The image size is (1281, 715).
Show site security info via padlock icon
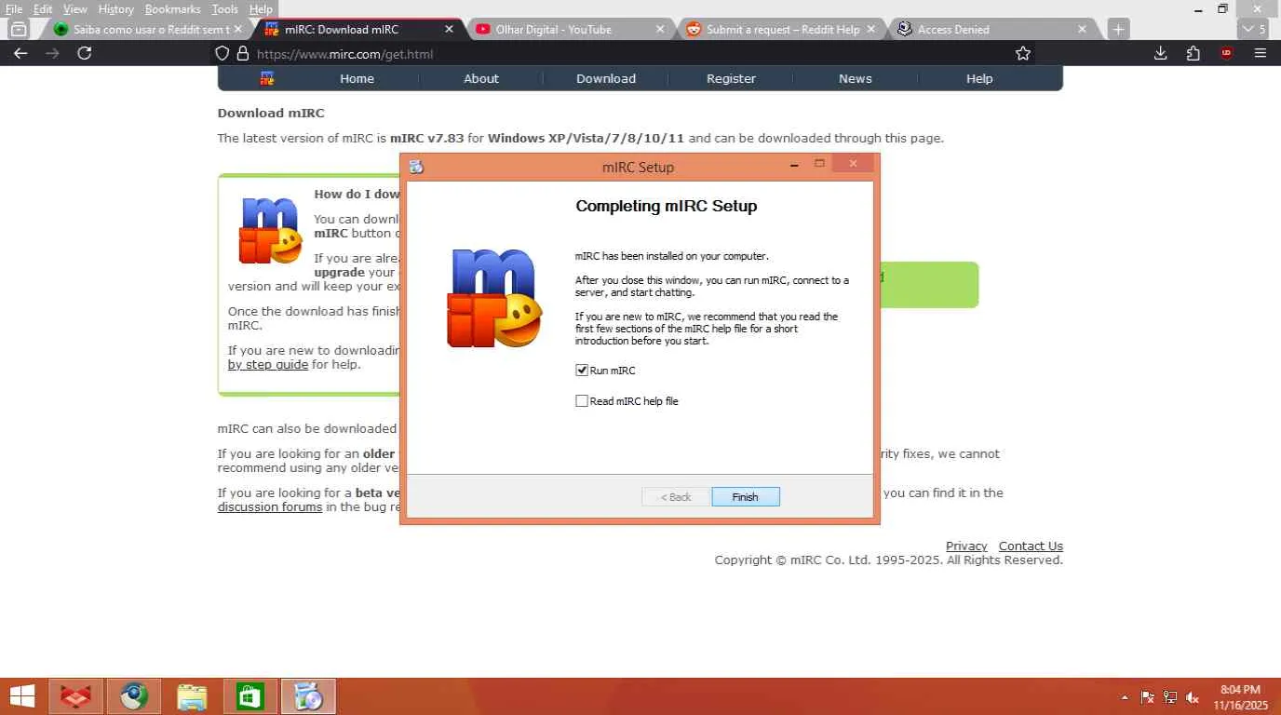[242, 54]
